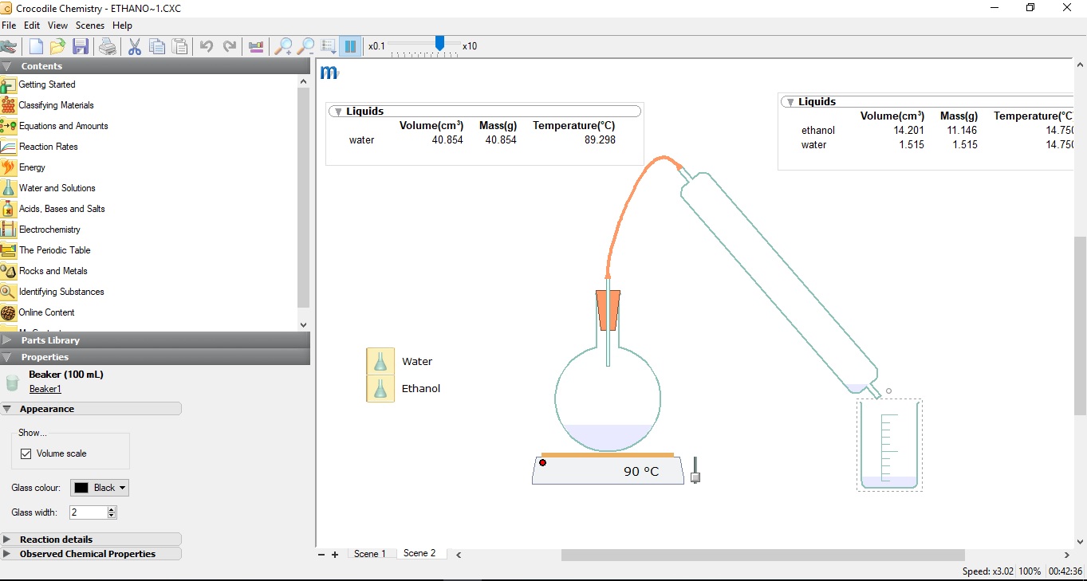Click the Ethanol bottle label

[421, 389]
